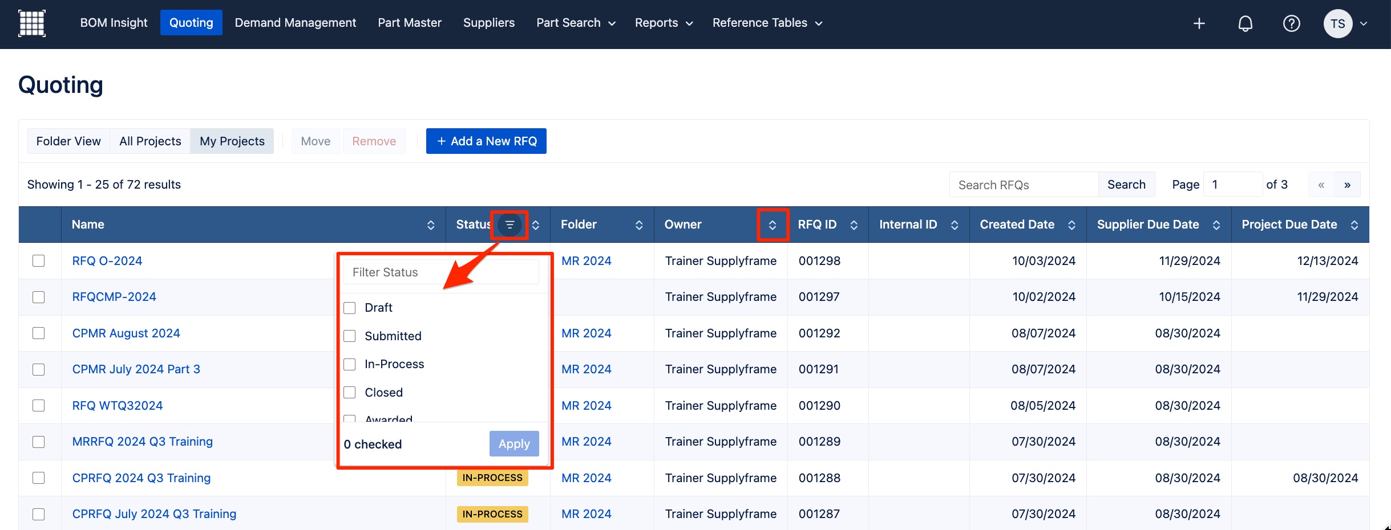
Task: Click the TS user avatar
Action: pyautogui.click(x=1337, y=23)
